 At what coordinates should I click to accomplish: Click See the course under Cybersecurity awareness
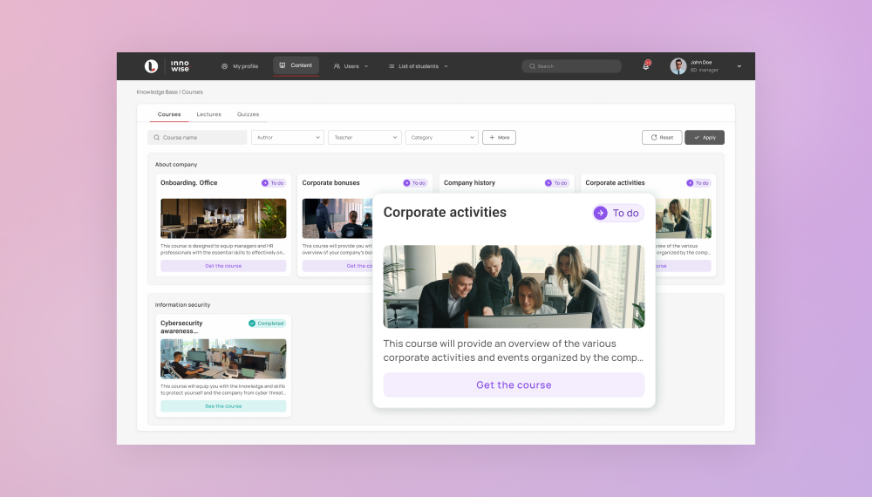223,406
